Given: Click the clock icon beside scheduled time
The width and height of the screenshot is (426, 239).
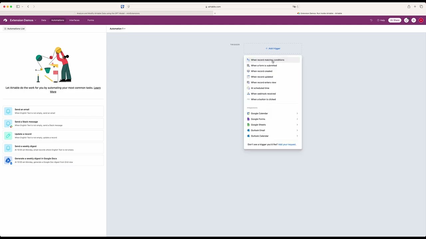Looking at the screenshot, I should pos(248,88).
